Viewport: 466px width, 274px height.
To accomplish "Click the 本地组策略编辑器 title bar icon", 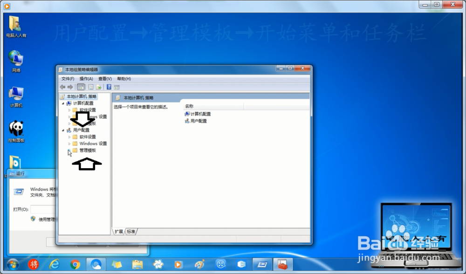I will tap(61, 69).
